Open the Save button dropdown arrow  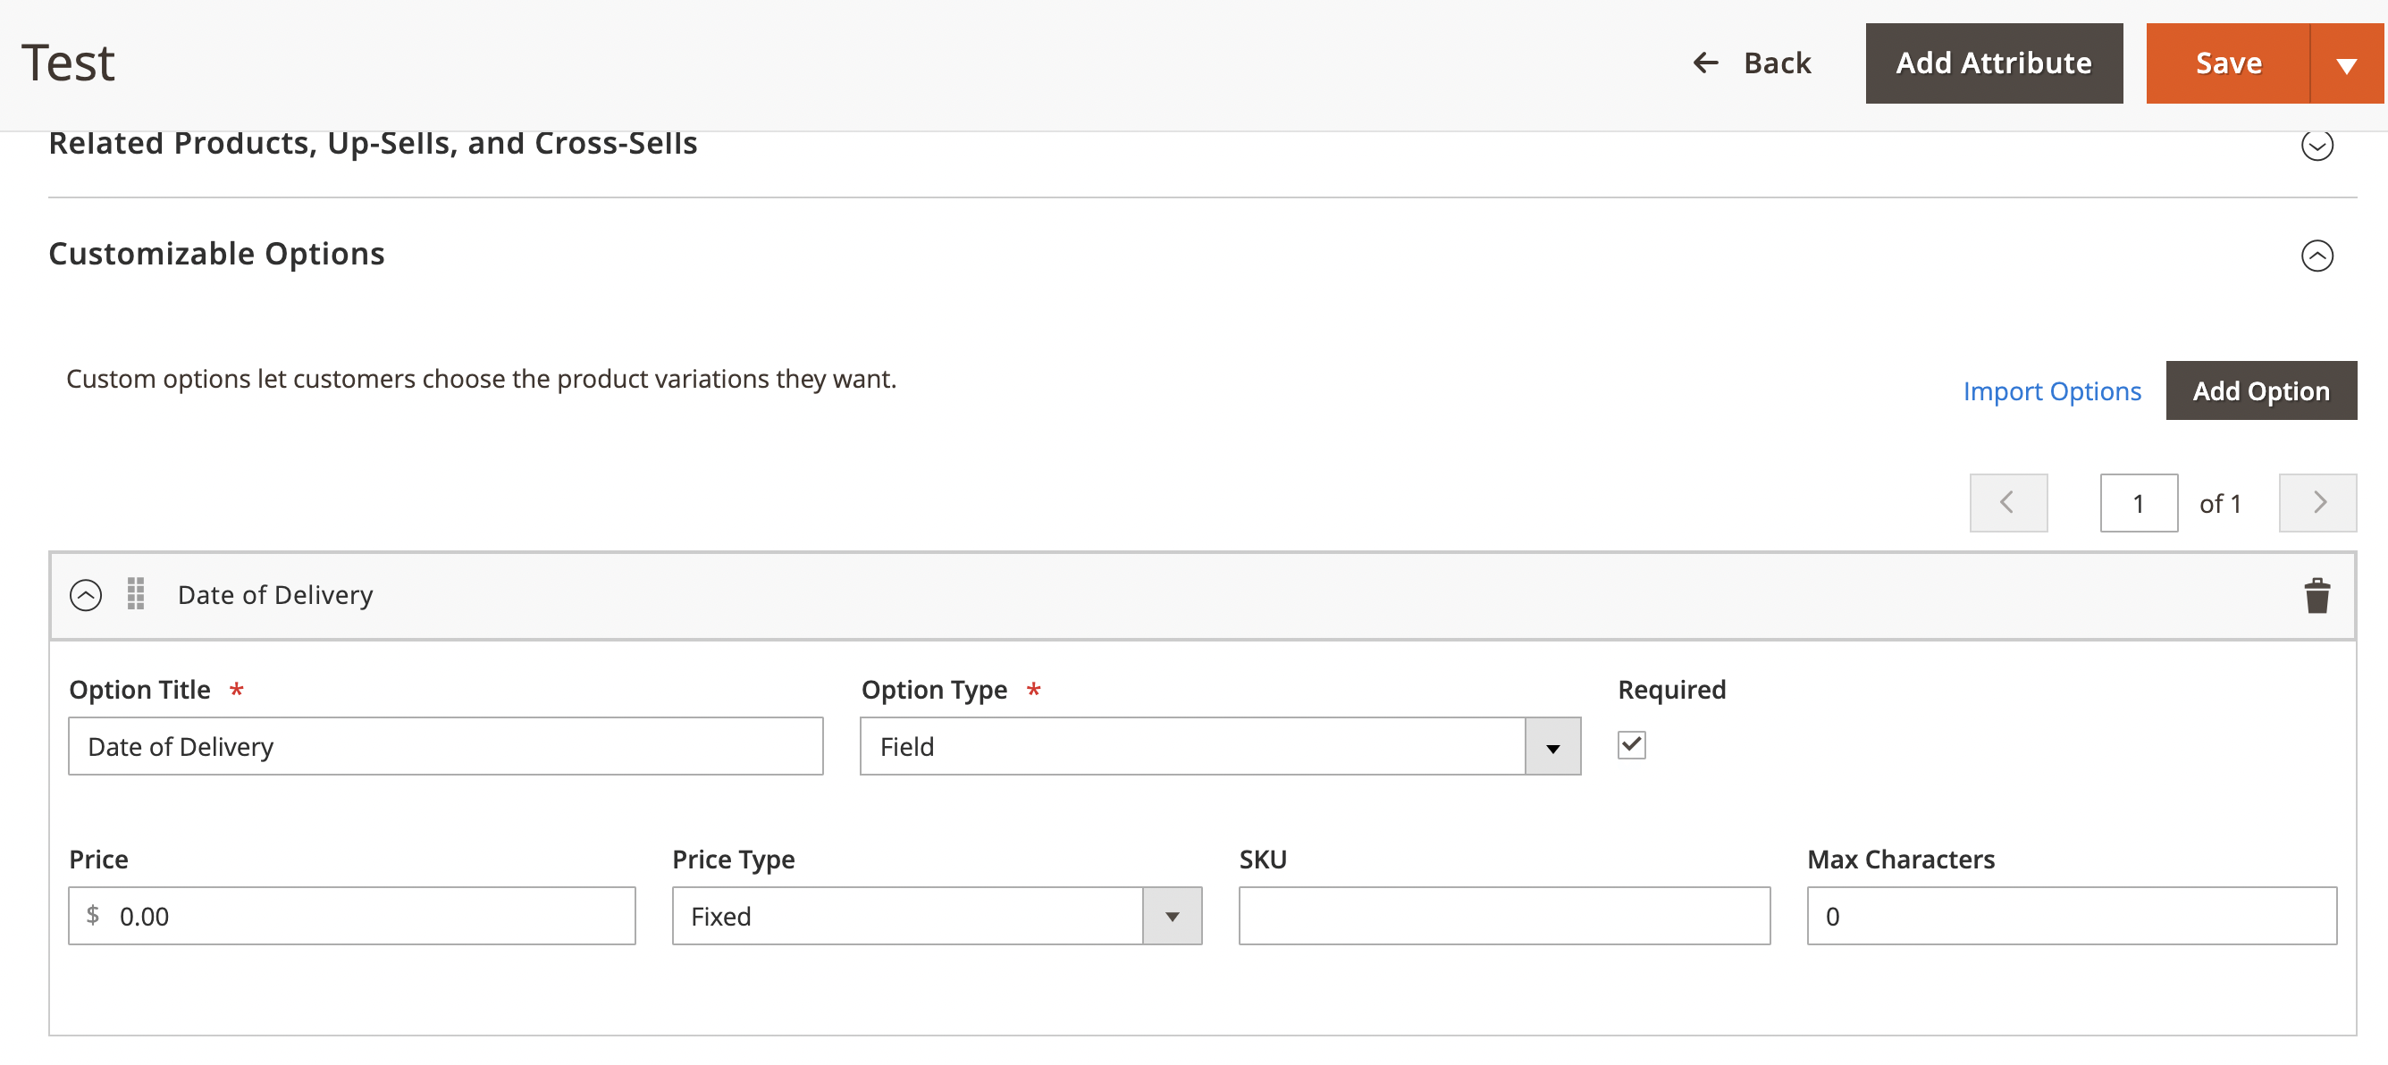[x=2347, y=63]
